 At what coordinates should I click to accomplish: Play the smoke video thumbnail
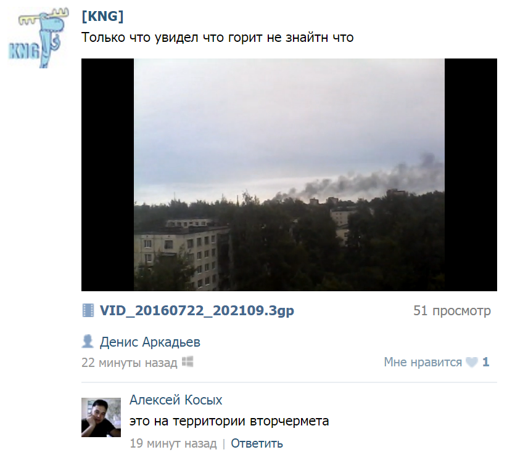289,175
